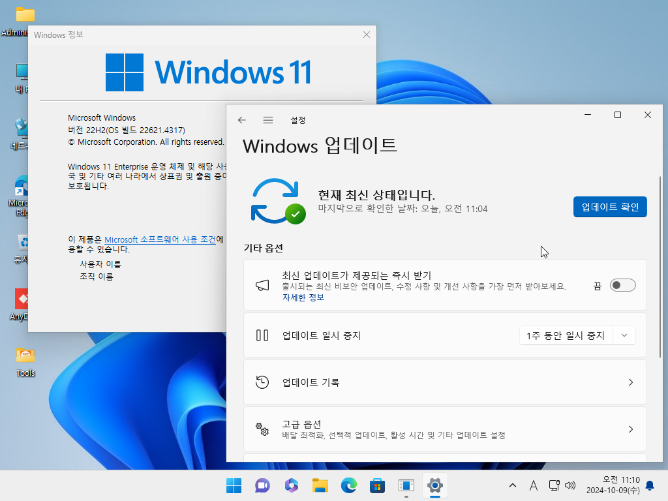Select the AnyDesk desktop icon
Viewport: 668px width, 501px height.
tap(19, 305)
